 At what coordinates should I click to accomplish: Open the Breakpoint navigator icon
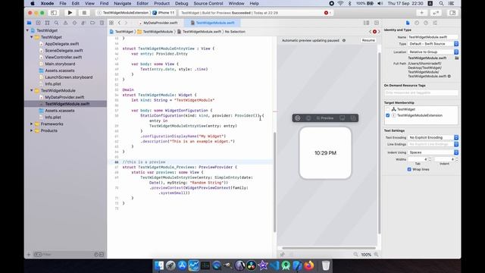coord(92,23)
